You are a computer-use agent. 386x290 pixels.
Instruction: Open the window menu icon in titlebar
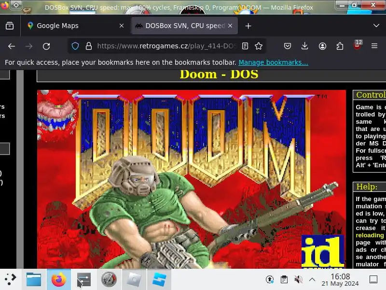5,5
